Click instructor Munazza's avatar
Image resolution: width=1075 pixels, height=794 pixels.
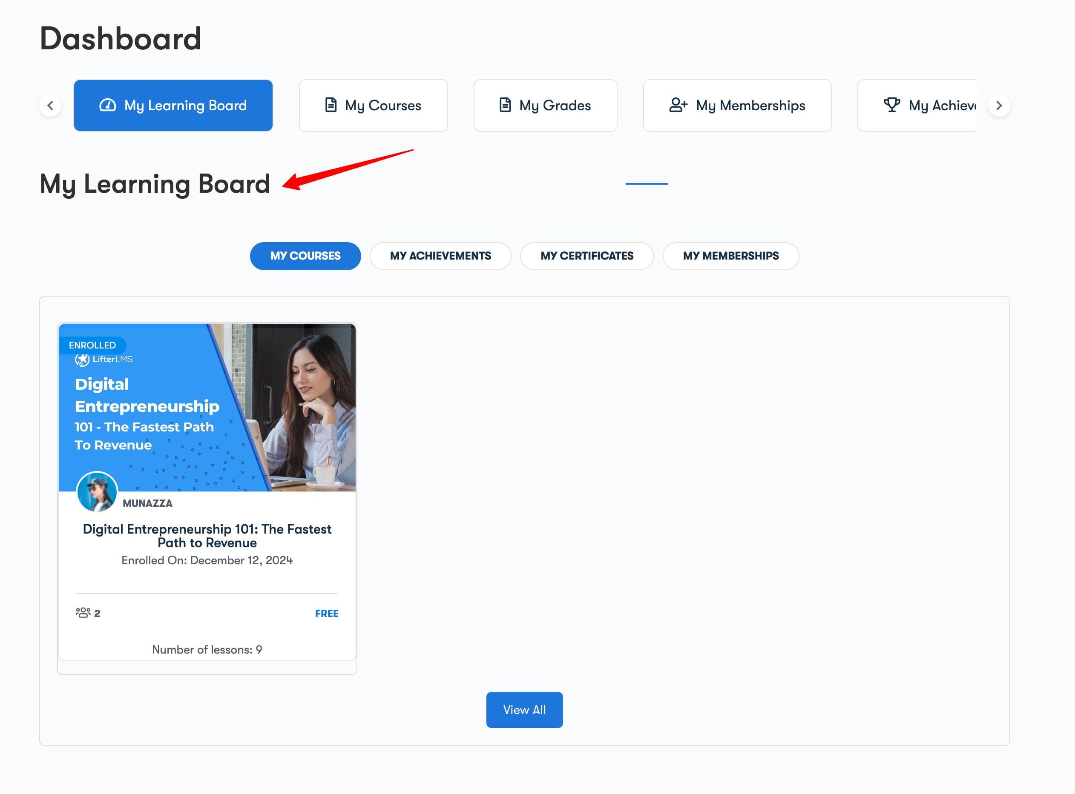click(97, 492)
